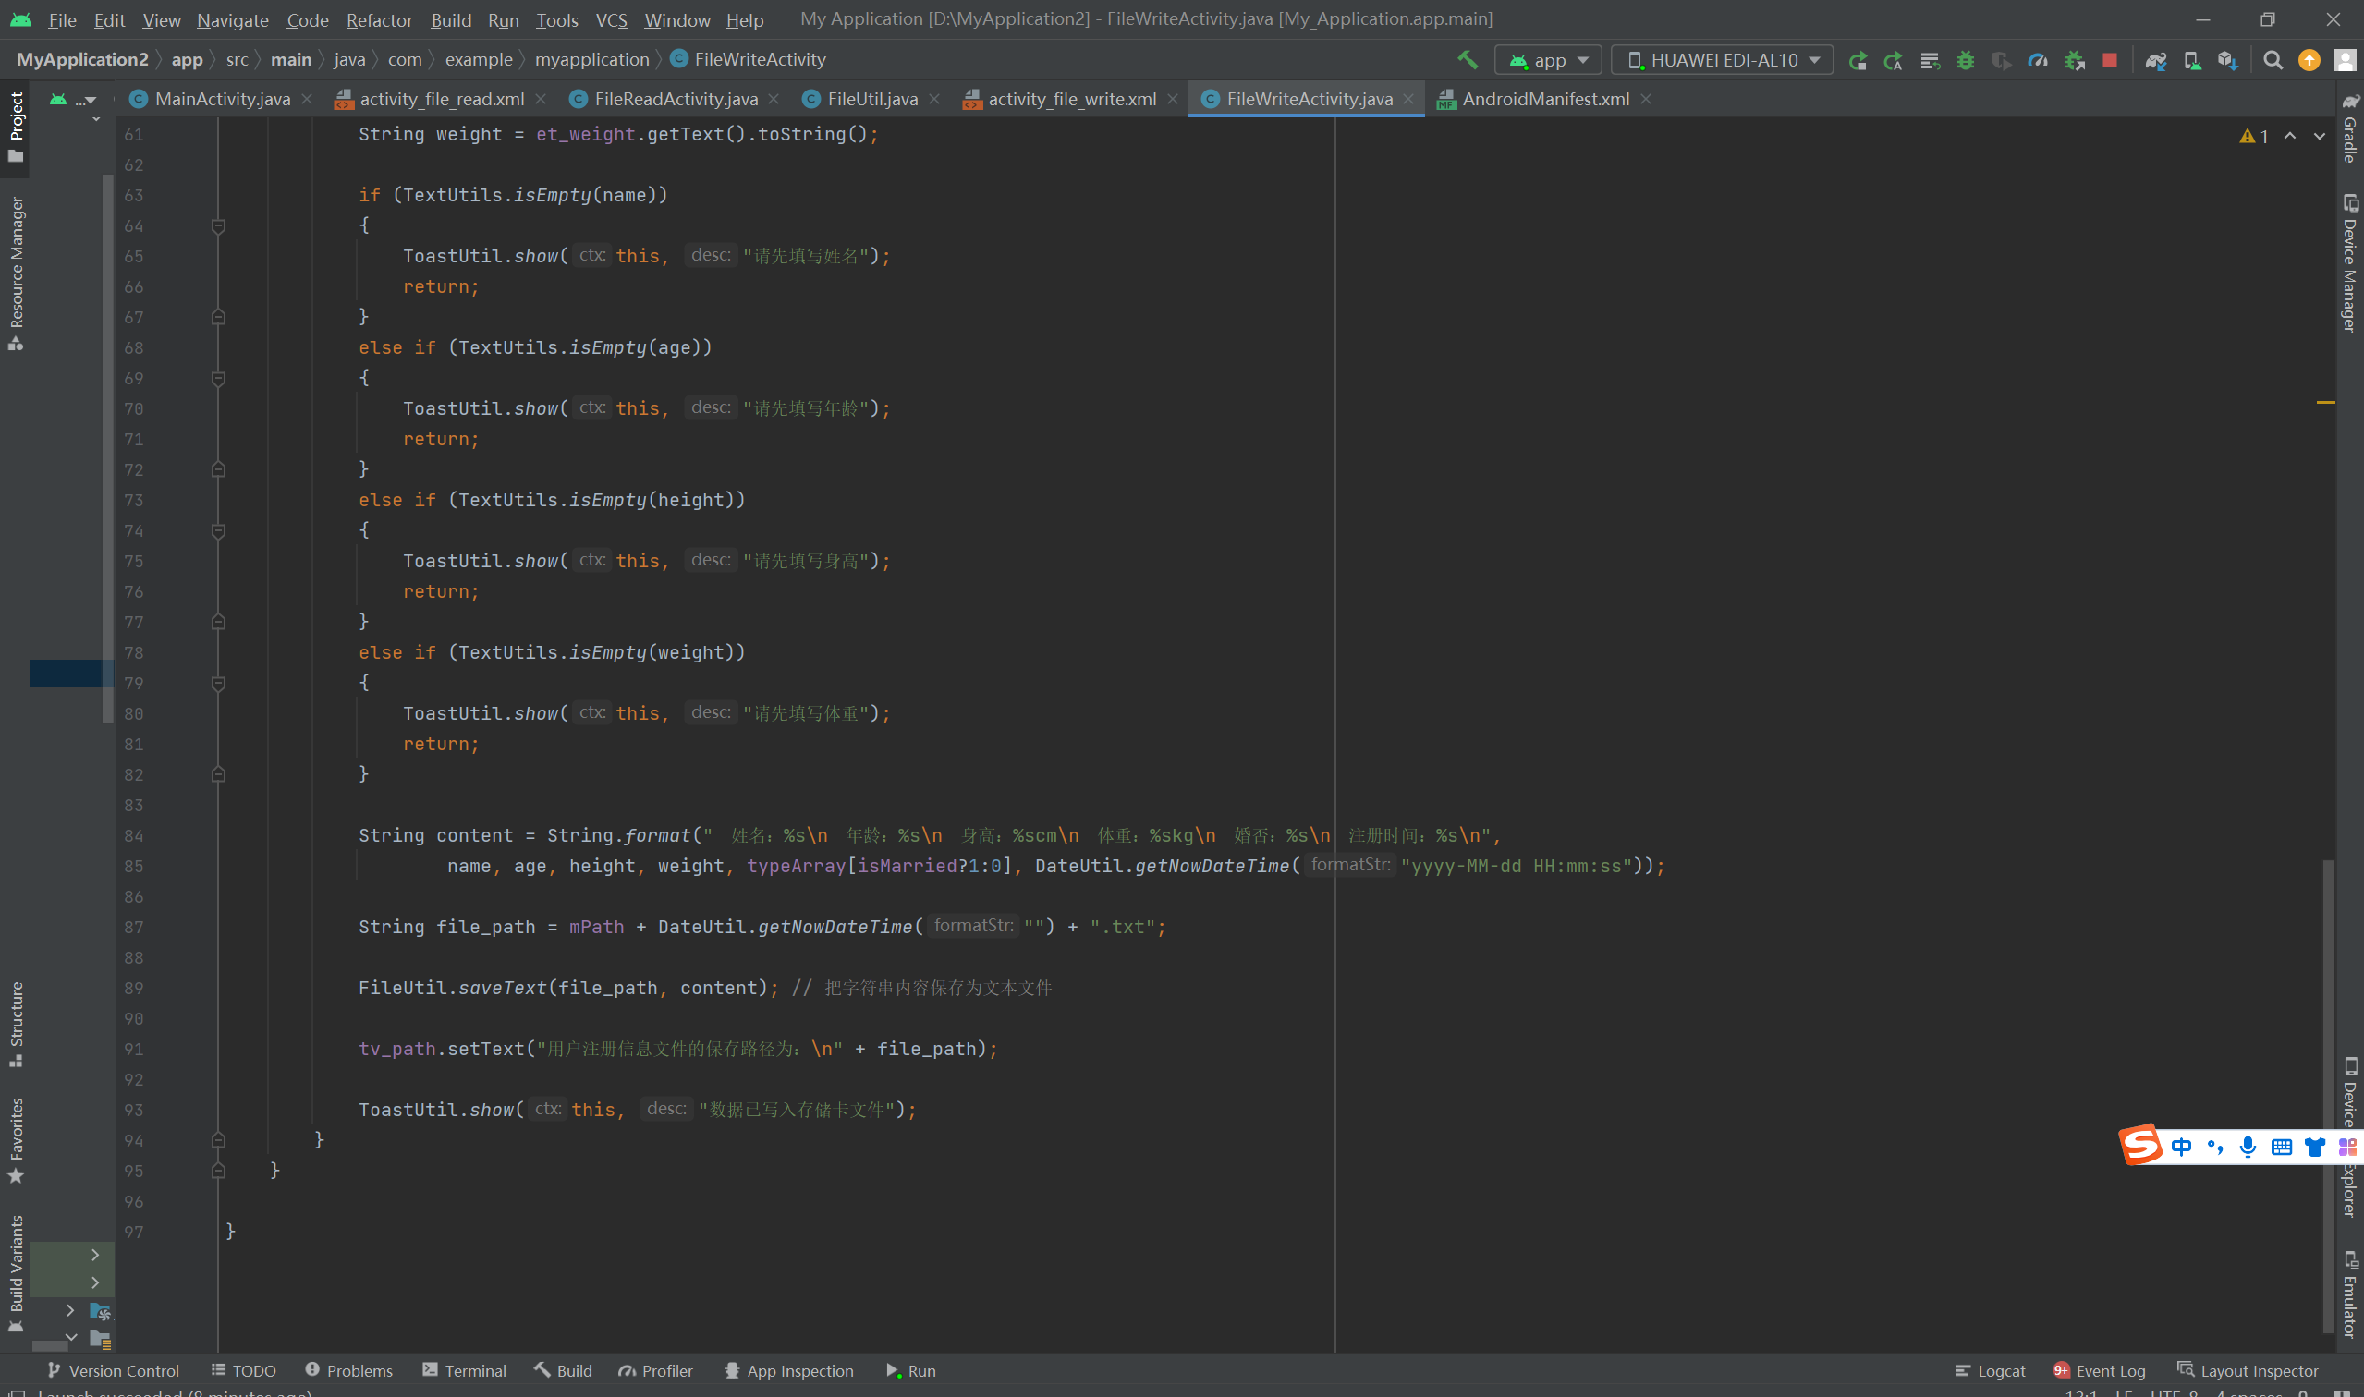Stop the running app with the red square

pos(2110,60)
